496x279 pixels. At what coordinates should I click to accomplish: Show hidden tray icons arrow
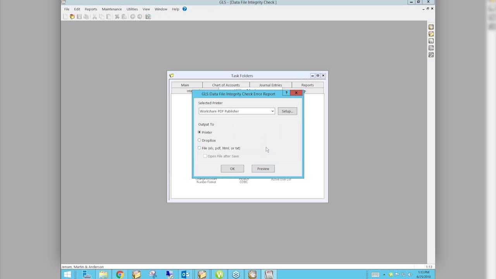[384, 275]
